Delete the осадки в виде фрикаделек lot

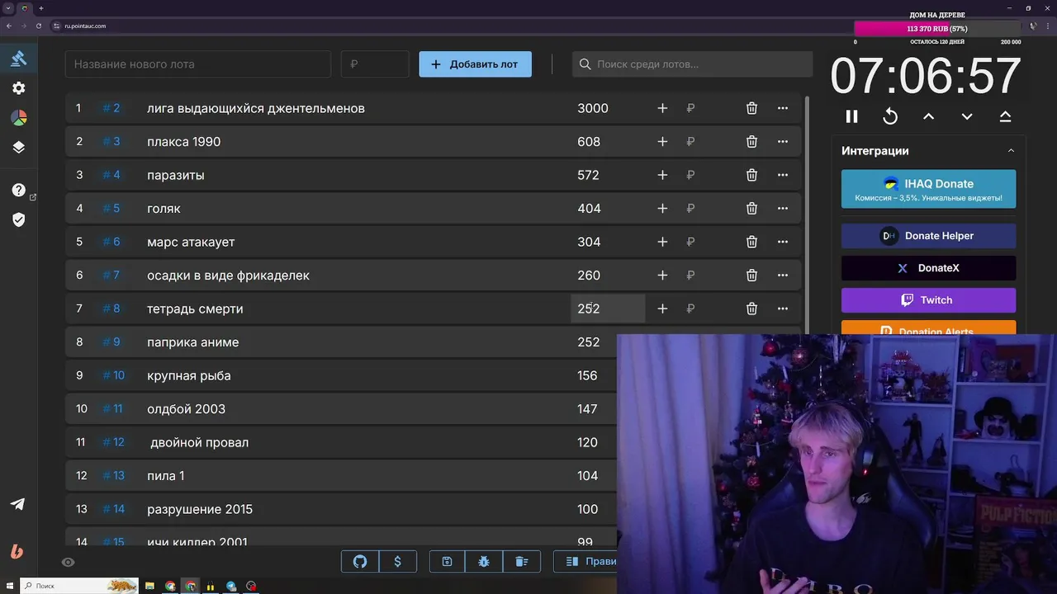[x=751, y=276]
